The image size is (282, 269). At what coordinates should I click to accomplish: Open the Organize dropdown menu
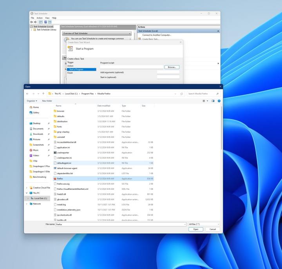(32, 101)
